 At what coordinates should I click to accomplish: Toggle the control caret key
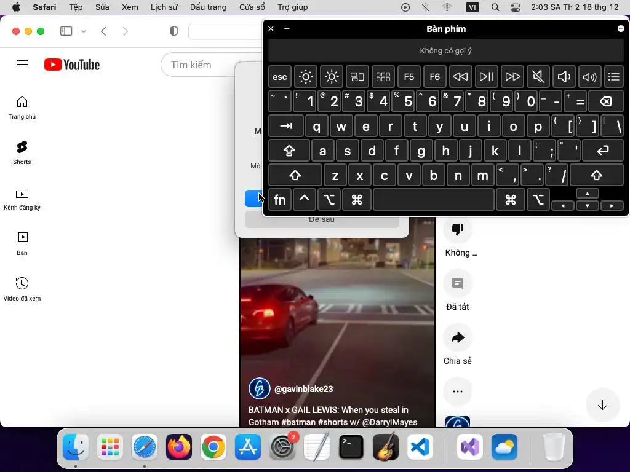304,200
